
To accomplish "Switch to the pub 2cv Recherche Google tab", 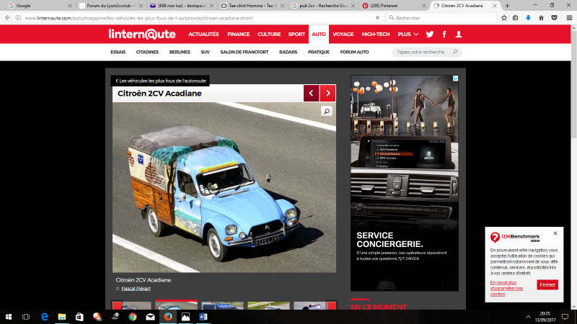I will click(x=323, y=6).
